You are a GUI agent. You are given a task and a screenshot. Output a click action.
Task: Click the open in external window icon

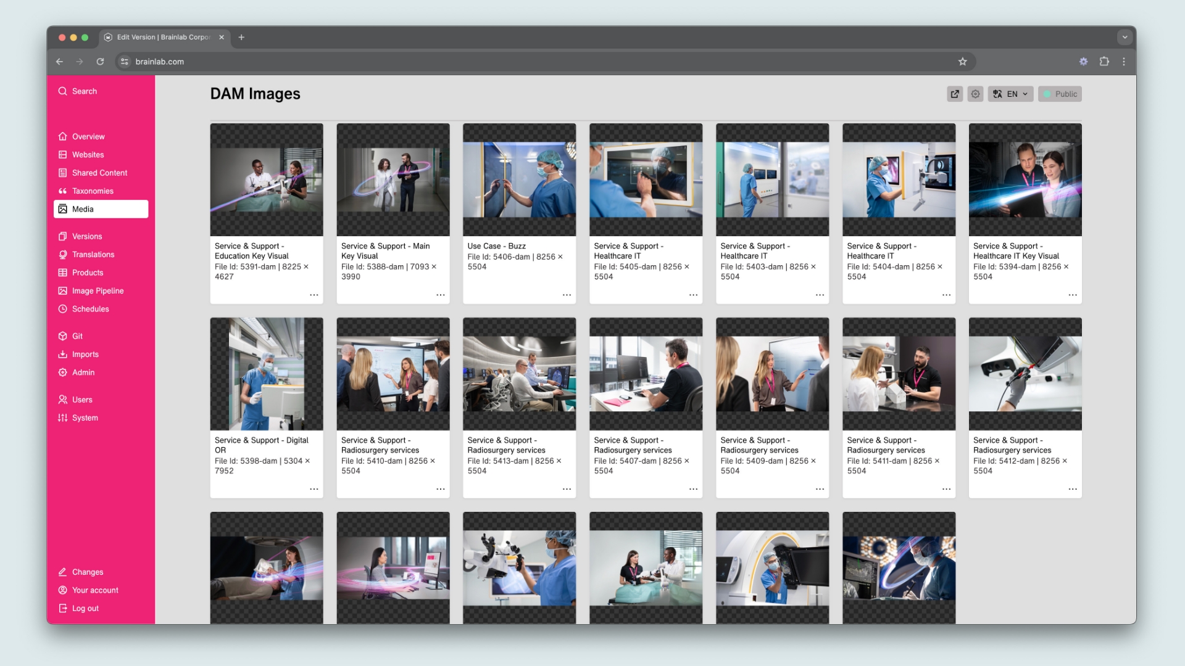[x=955, y=94]
